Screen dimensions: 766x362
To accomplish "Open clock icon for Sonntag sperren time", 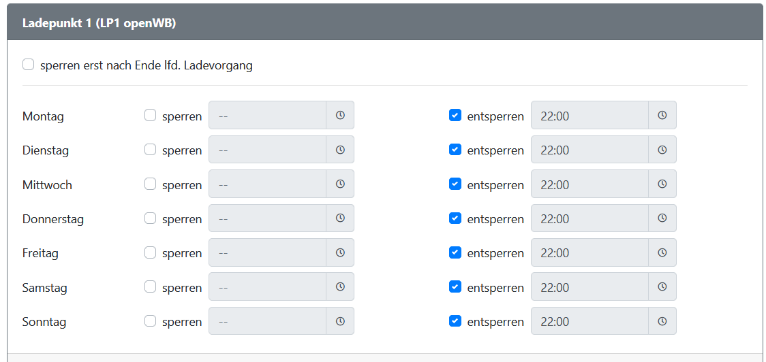I will click(x=340, y=321).
